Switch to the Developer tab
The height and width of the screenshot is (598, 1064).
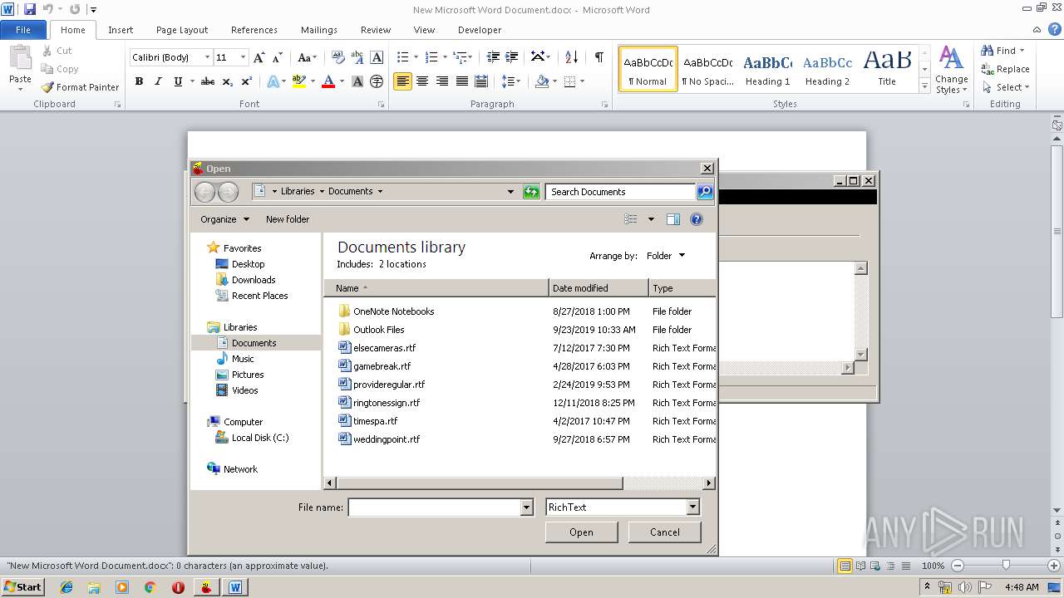[x=480, y=30]
